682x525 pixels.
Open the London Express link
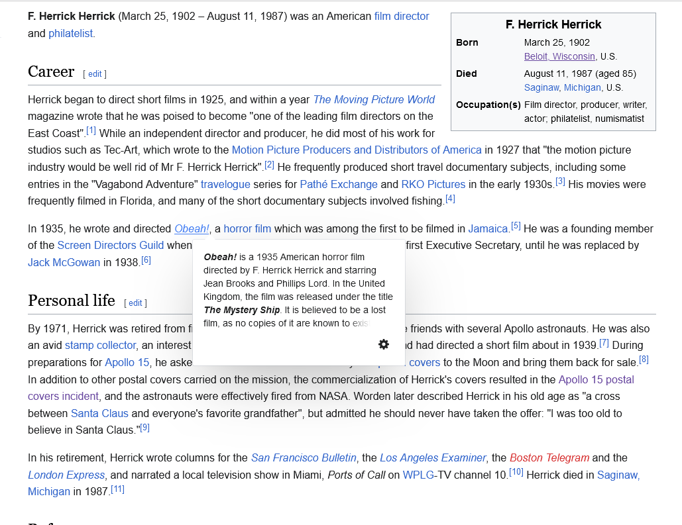pos(66,475)
